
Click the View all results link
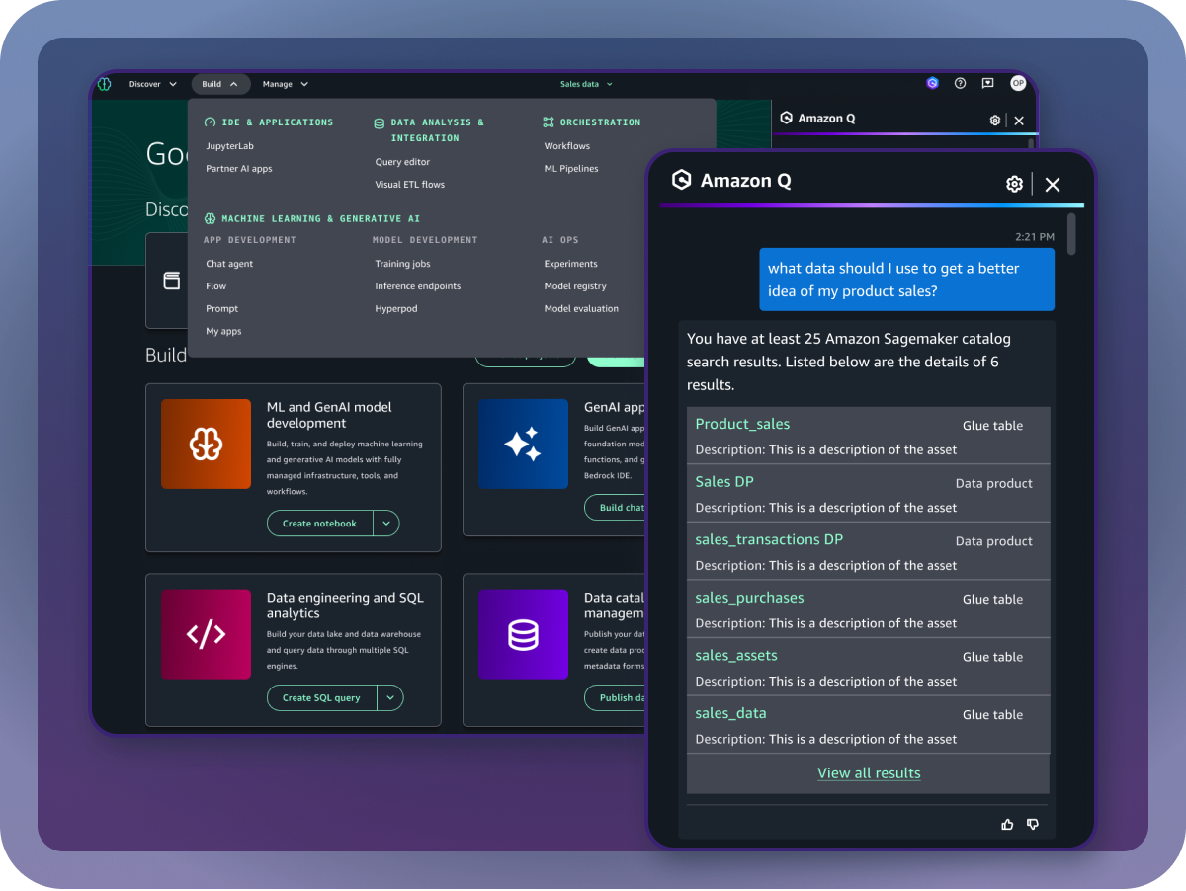(x=869, y=772)
